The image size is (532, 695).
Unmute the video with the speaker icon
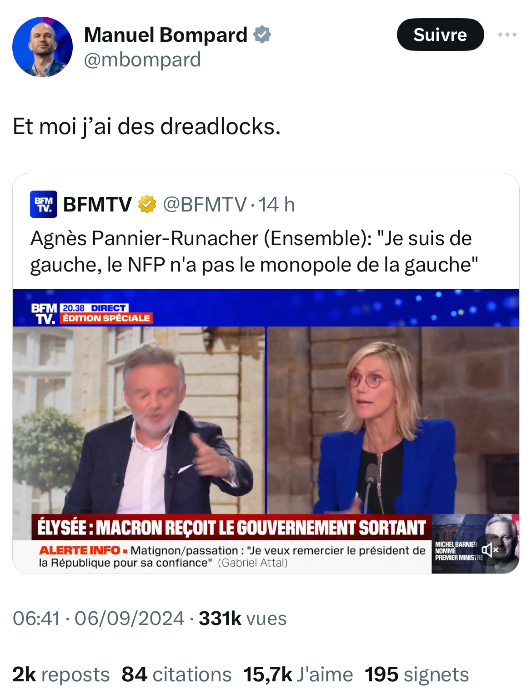(x=490, y=550)
